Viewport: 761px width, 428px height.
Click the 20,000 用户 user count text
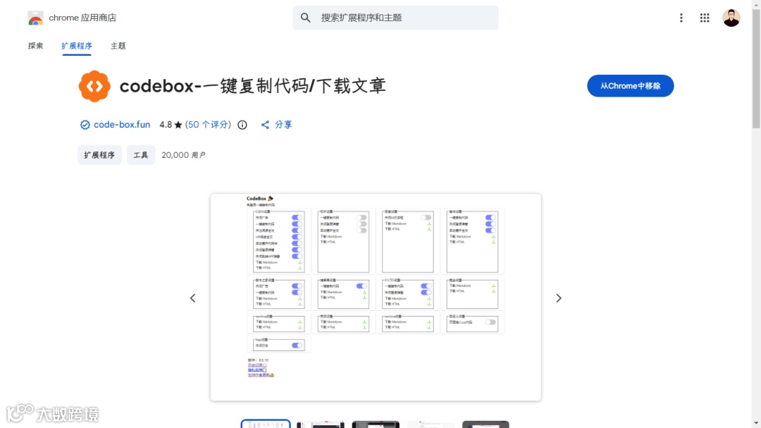pyautogui.click(x=183, y=155)
